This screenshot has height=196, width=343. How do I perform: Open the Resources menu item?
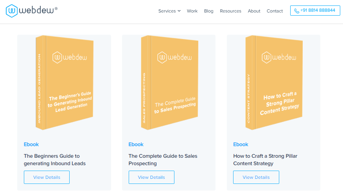230,11
